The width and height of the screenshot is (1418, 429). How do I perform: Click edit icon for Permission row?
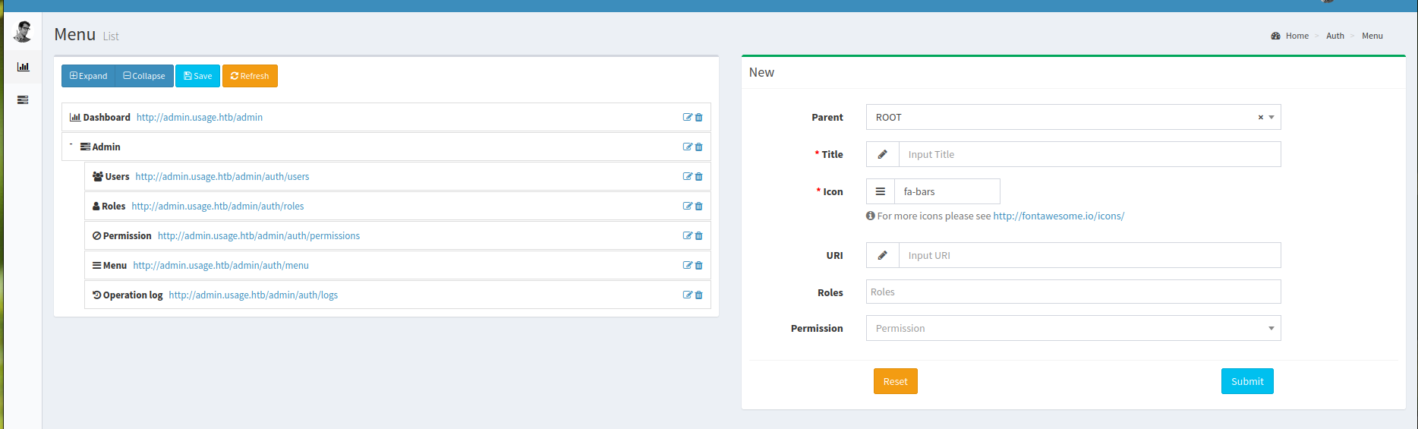tap(687, 236)
